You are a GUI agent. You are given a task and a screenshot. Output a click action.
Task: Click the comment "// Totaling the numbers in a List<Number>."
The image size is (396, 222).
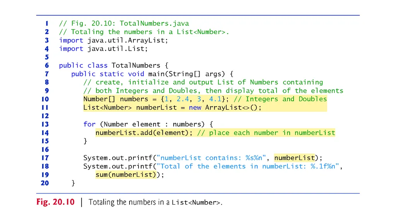coord(144,32)
